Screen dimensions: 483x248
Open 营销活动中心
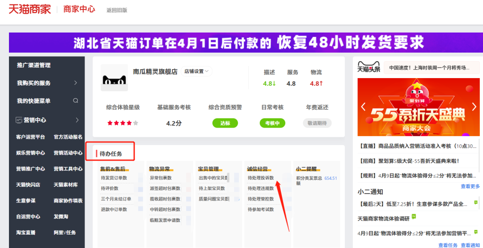point(68,153)
